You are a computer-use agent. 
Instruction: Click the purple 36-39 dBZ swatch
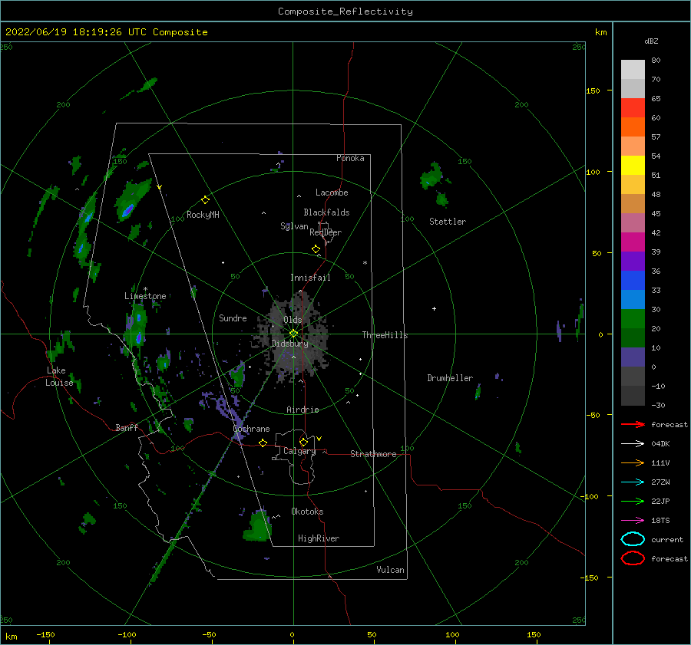click(633, 262)
